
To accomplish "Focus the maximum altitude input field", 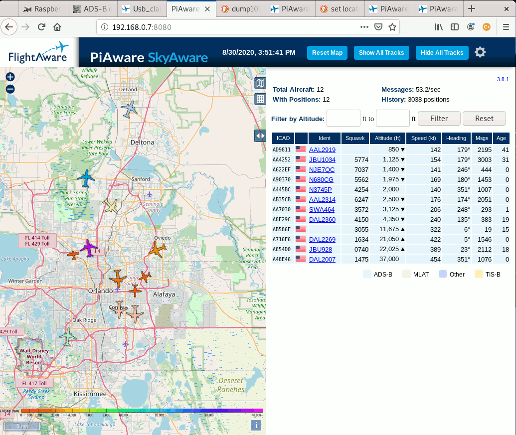I will [x=392, y=118].
